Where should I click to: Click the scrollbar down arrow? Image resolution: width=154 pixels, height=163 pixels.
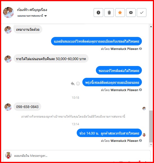(x=151, y=145)
